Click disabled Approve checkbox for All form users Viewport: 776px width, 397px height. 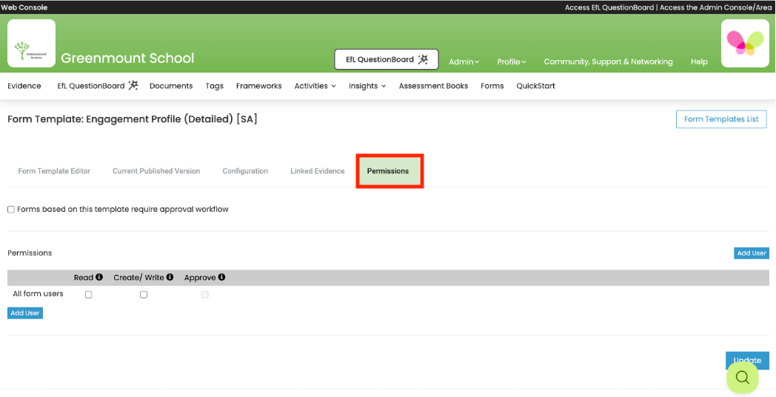[x=205, y=295]
